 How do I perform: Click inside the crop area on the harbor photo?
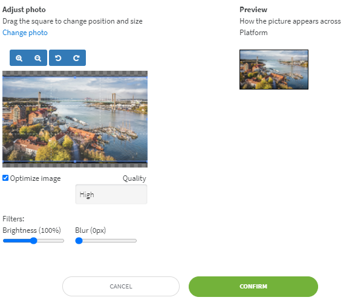pyautogui.click(x=75, y=119)
